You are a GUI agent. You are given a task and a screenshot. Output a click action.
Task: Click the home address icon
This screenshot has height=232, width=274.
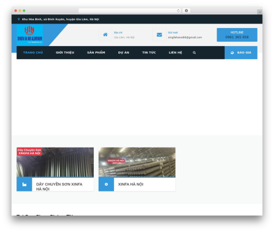click(105, 35)
